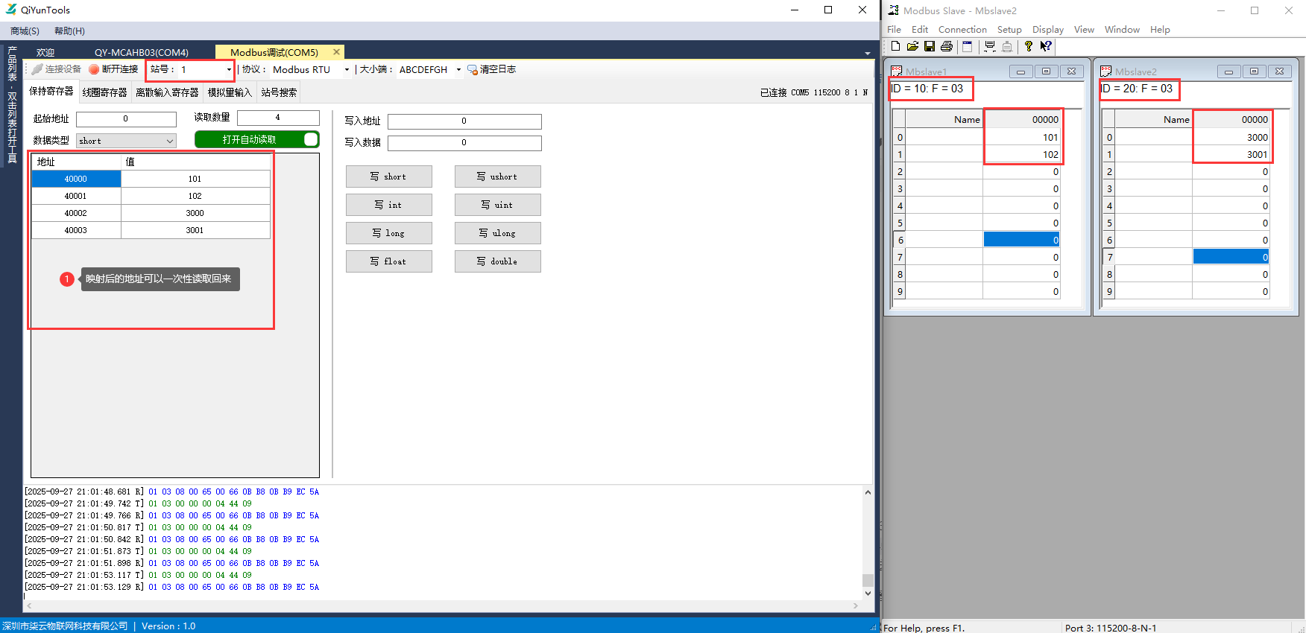Click the New document icon in Modbus Slave
1306x633 pixels.
[x=895, y=46]
